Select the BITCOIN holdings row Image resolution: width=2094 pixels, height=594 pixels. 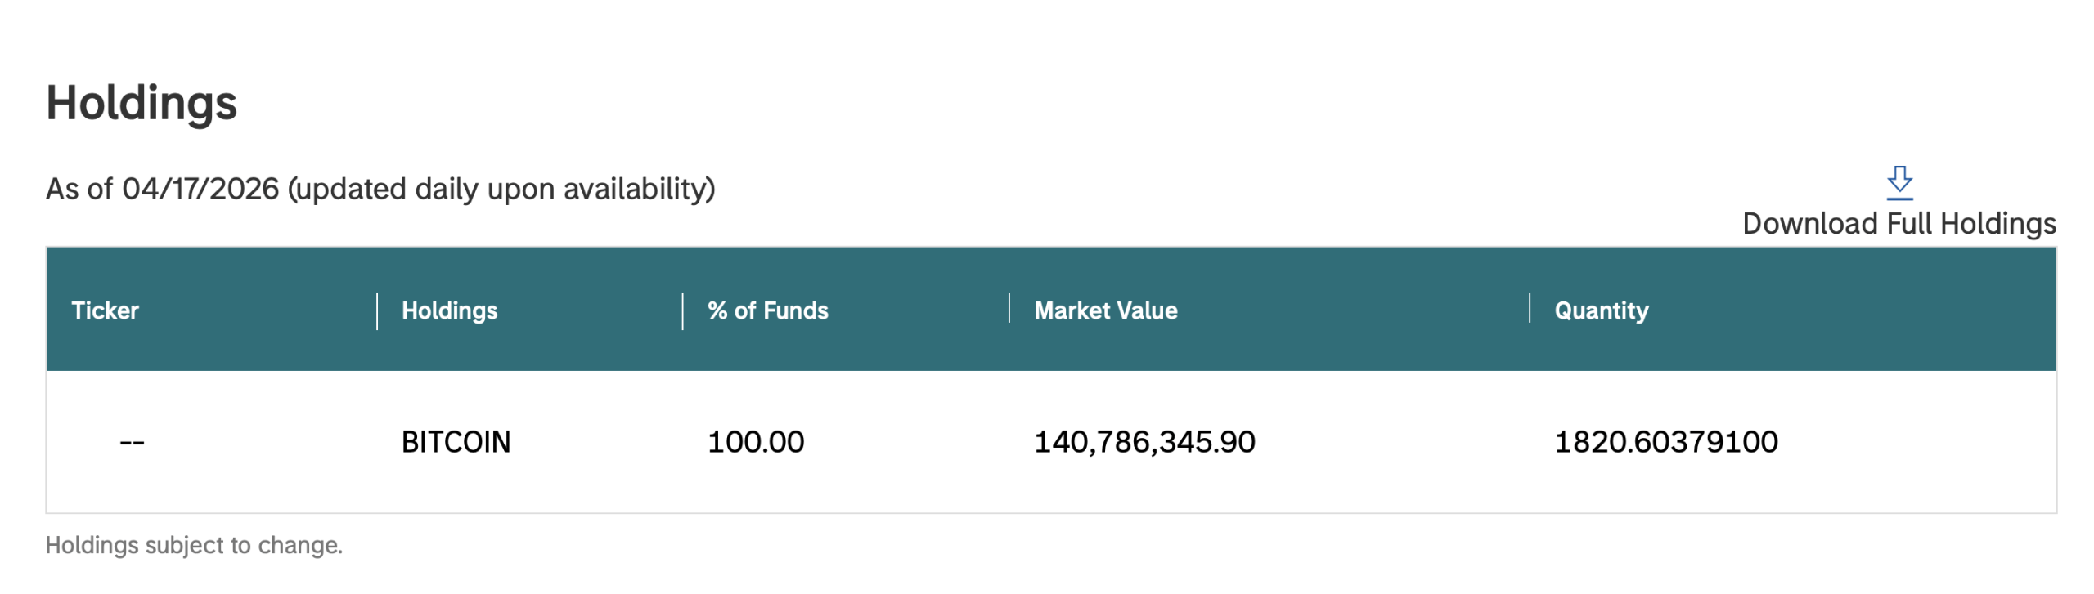1047,441
